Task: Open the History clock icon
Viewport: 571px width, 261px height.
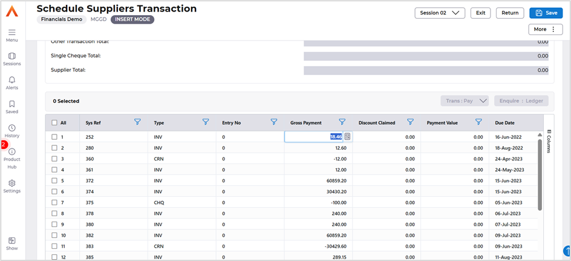Action: tap(12, 128)
